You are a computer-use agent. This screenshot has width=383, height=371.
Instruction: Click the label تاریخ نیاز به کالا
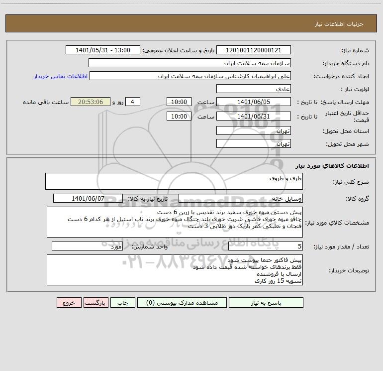148,199
